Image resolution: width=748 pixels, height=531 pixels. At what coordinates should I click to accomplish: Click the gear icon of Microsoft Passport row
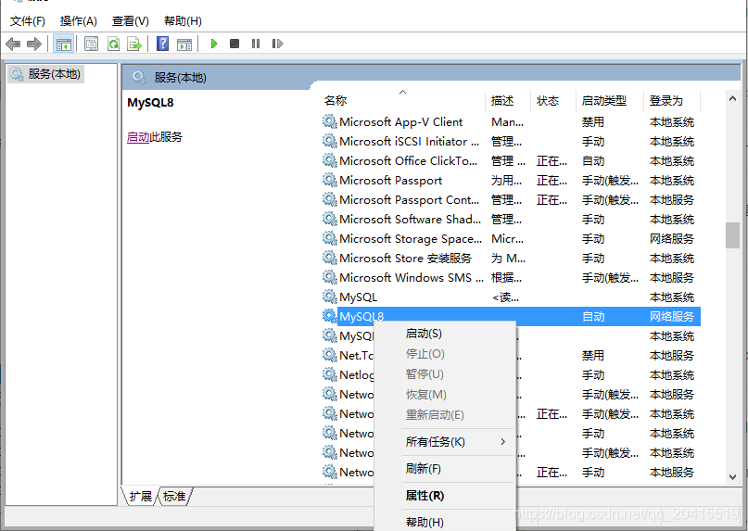tap(330, 180)
